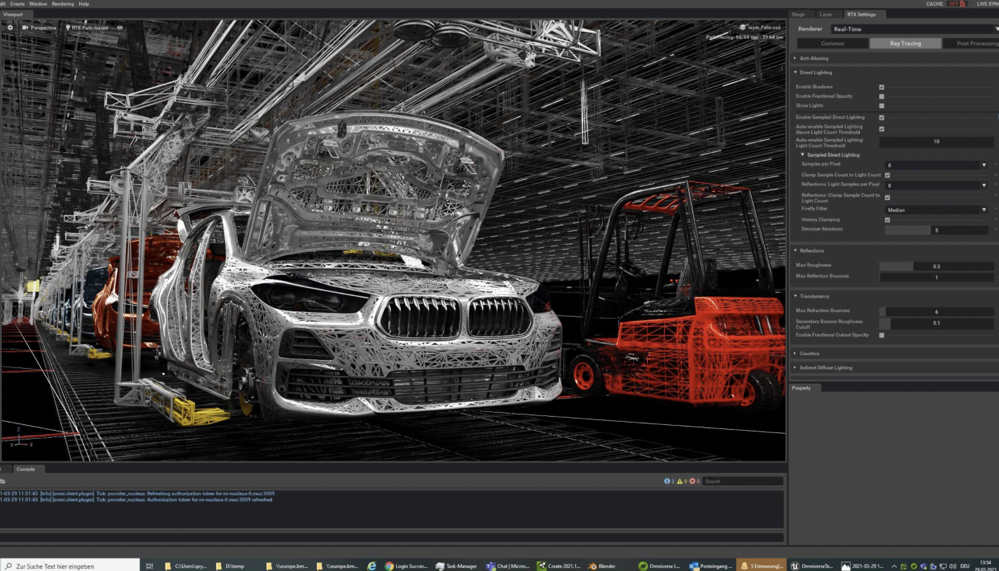Toggle the viewport eye visibility icon
The image size is (999, 571).
[120, 27]
